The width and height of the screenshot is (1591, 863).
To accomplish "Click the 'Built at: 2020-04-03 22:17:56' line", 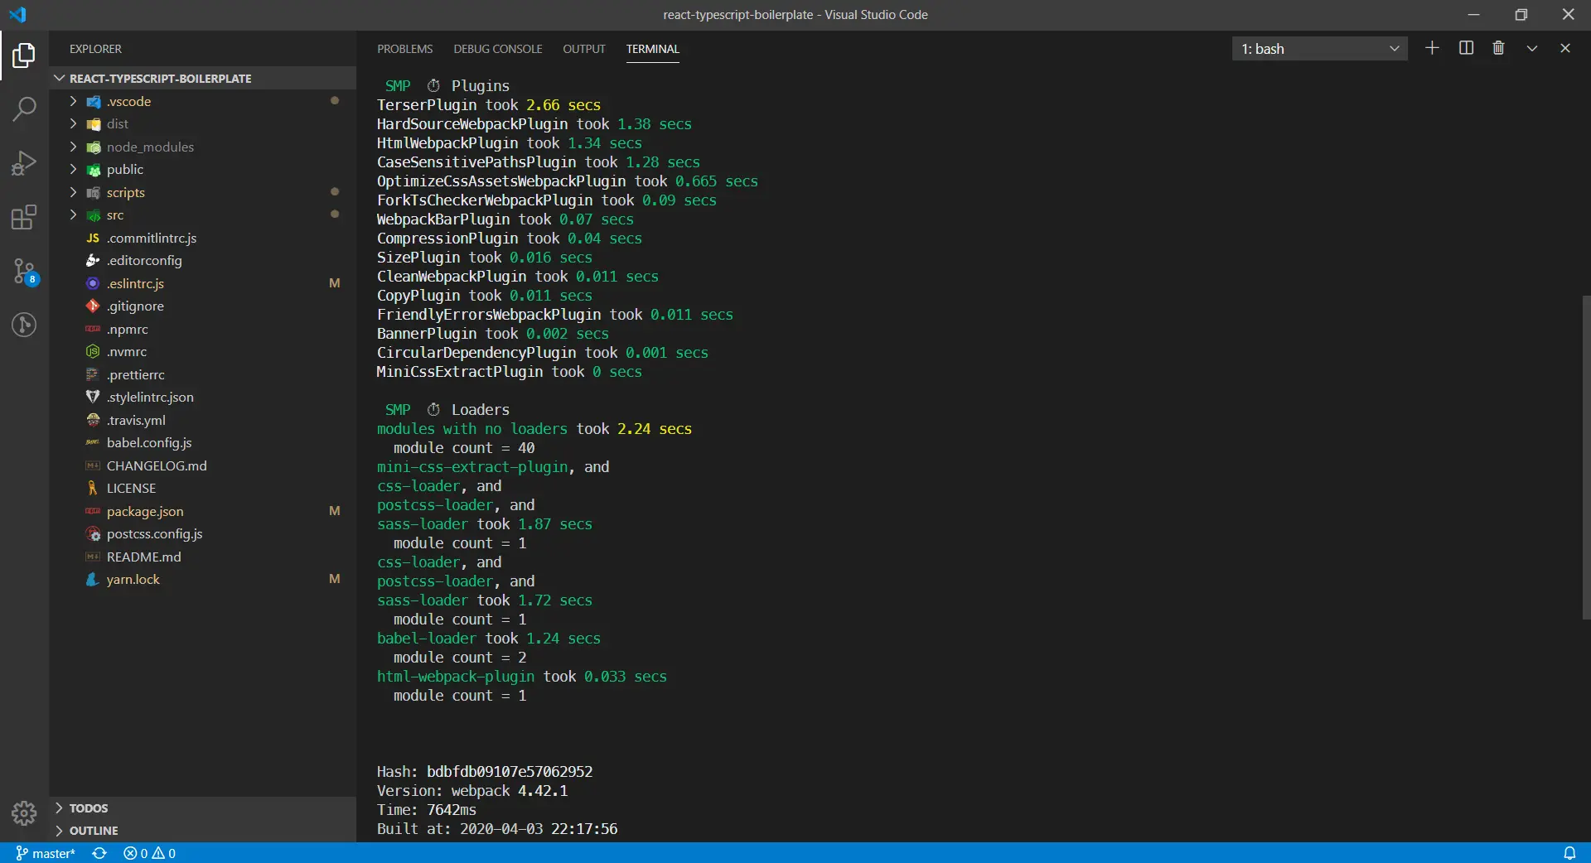I will [x=497, y=828].
